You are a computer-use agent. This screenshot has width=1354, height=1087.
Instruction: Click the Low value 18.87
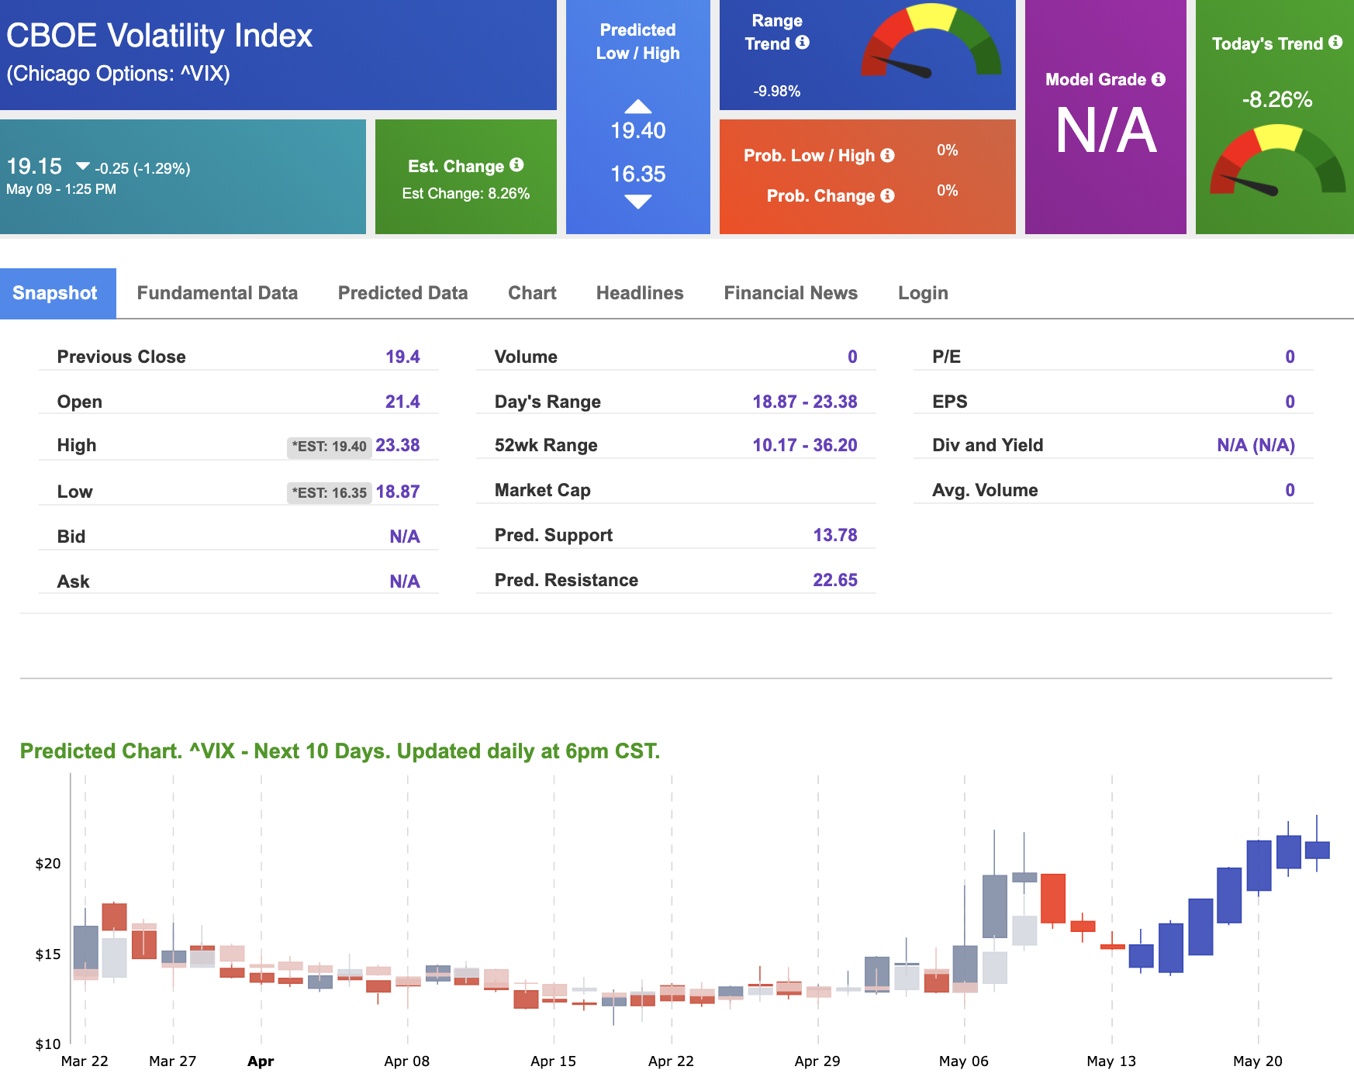click(398, 492)
